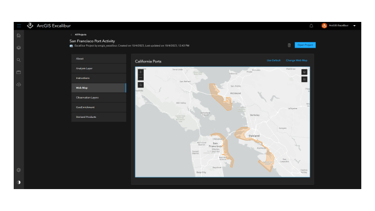
Task: Open the map layers widget
Action: [x=304, y=72]
